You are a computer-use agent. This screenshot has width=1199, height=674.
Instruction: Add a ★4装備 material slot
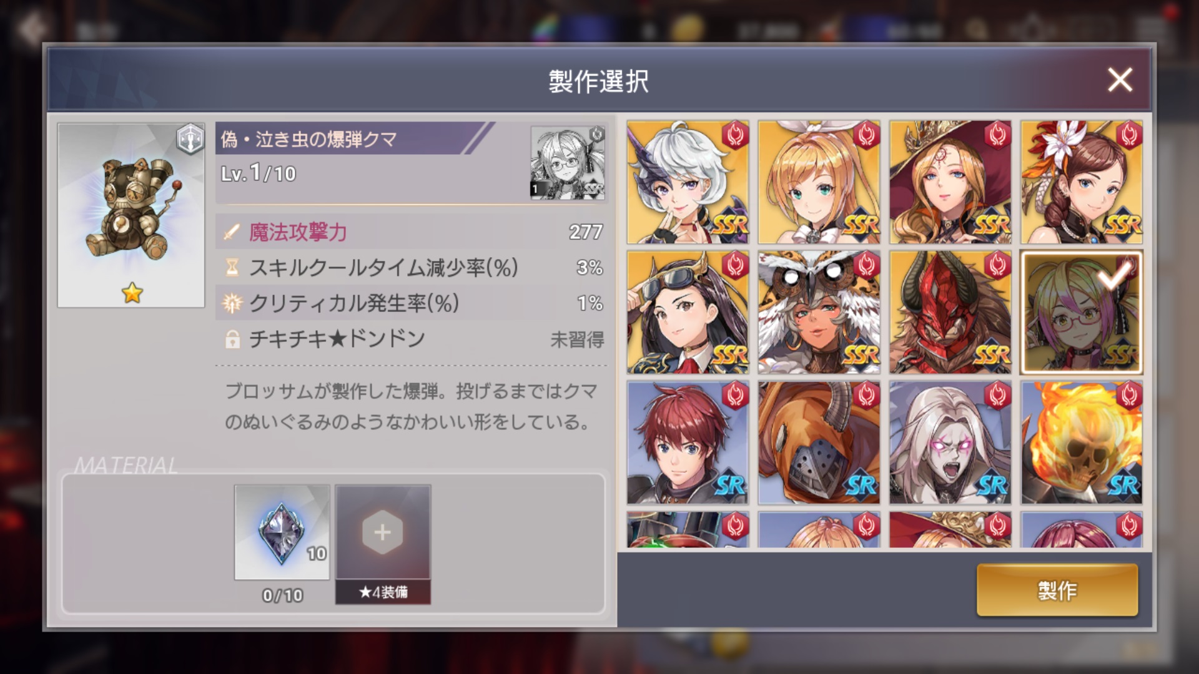pyautogui.click(x=383, y=544)
